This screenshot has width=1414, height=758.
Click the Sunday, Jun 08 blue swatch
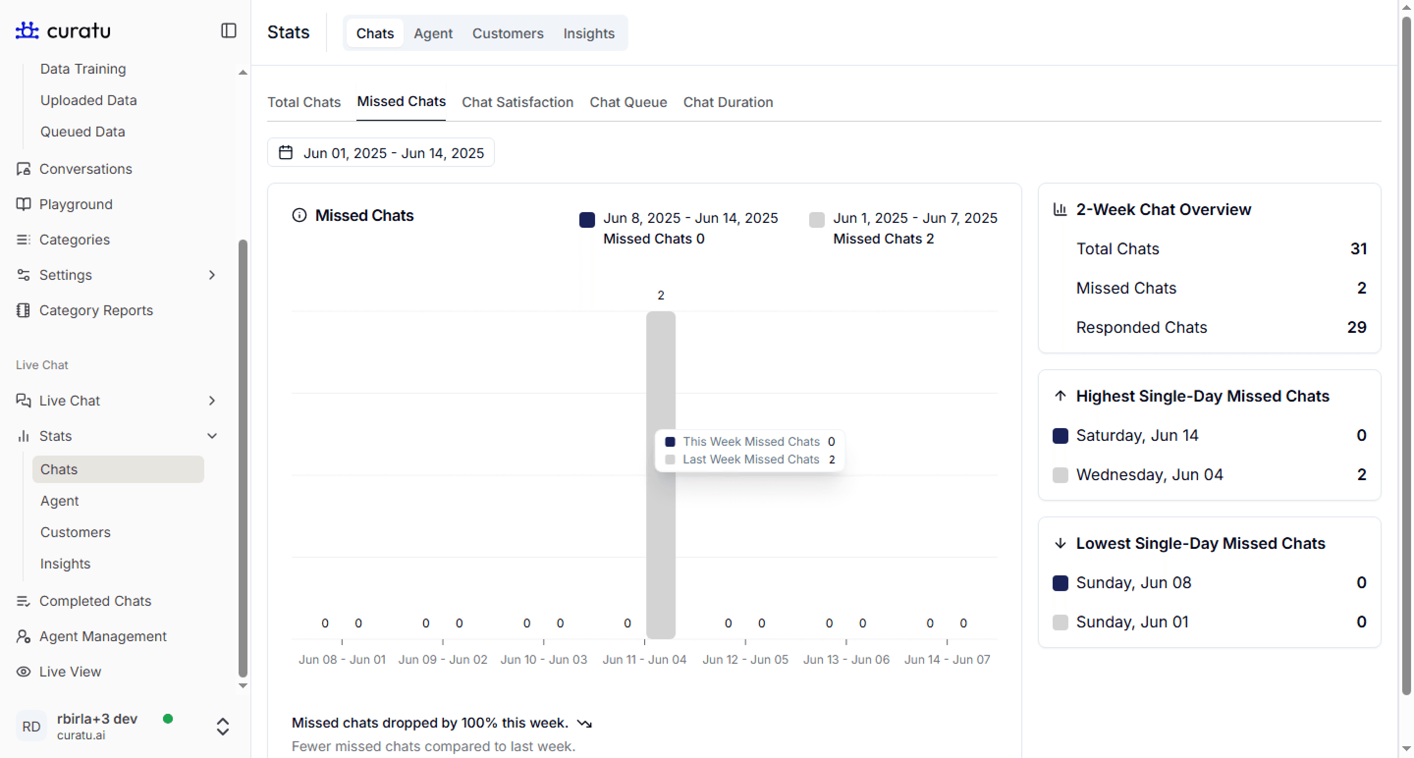(x=1060, y=583)
